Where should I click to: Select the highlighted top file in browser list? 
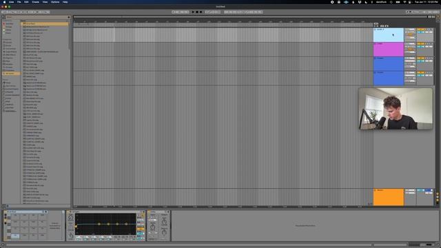(44, 23)
